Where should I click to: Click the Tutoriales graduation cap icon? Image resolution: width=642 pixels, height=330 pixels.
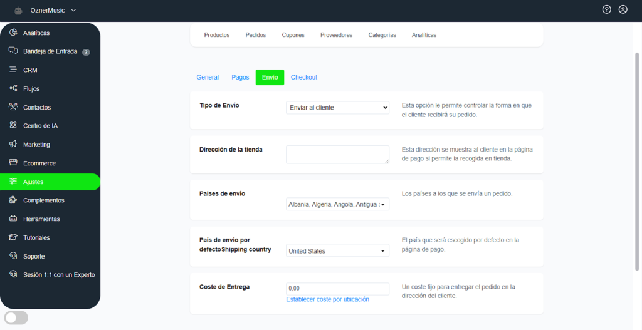point(13,237)
